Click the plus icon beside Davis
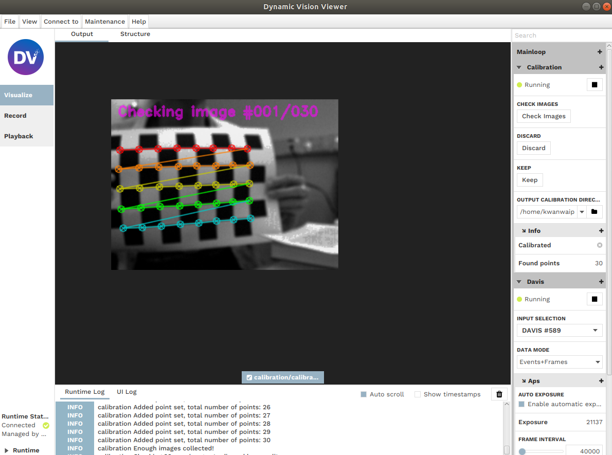The height and width of the screenshot is (455, 612). click(x=601, y=281)
